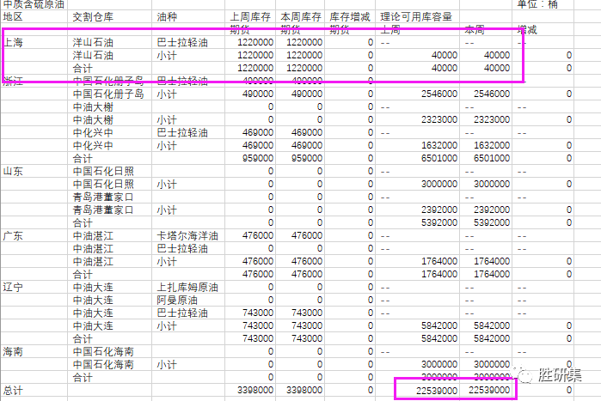Select the 油种 column header
Screen dimensions: 601x401
click(167, 17)
